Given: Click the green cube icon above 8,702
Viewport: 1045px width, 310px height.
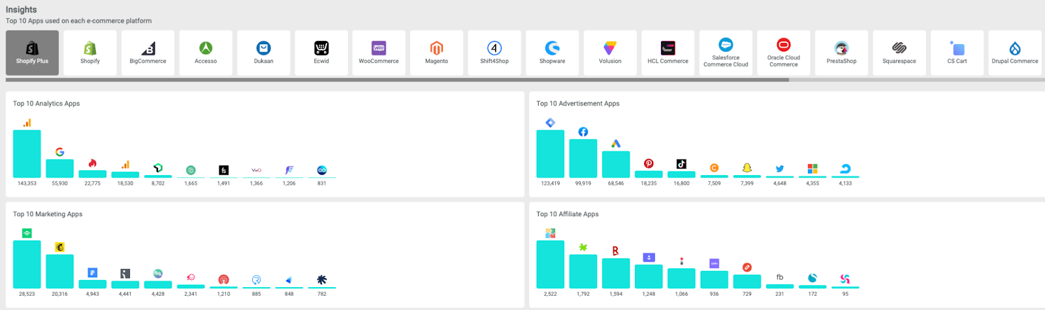Looking at the screenshot, I should [x=157, y=168].
